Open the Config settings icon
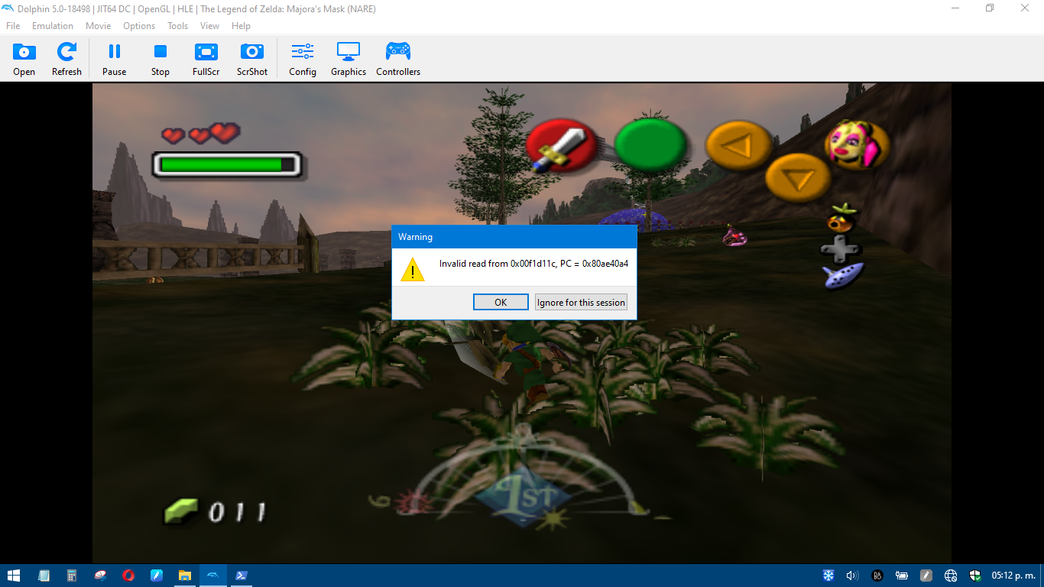This screenshot has width=1044, height=587. click(303, 59)
